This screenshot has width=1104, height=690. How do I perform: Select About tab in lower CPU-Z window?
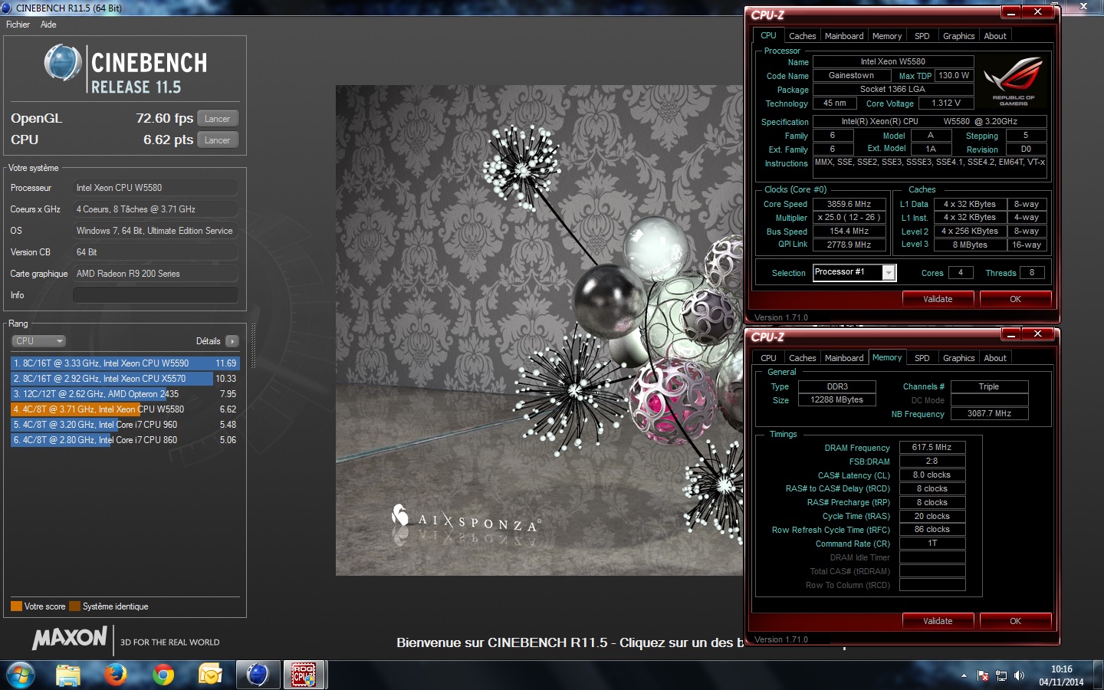(x=995, y=358)
